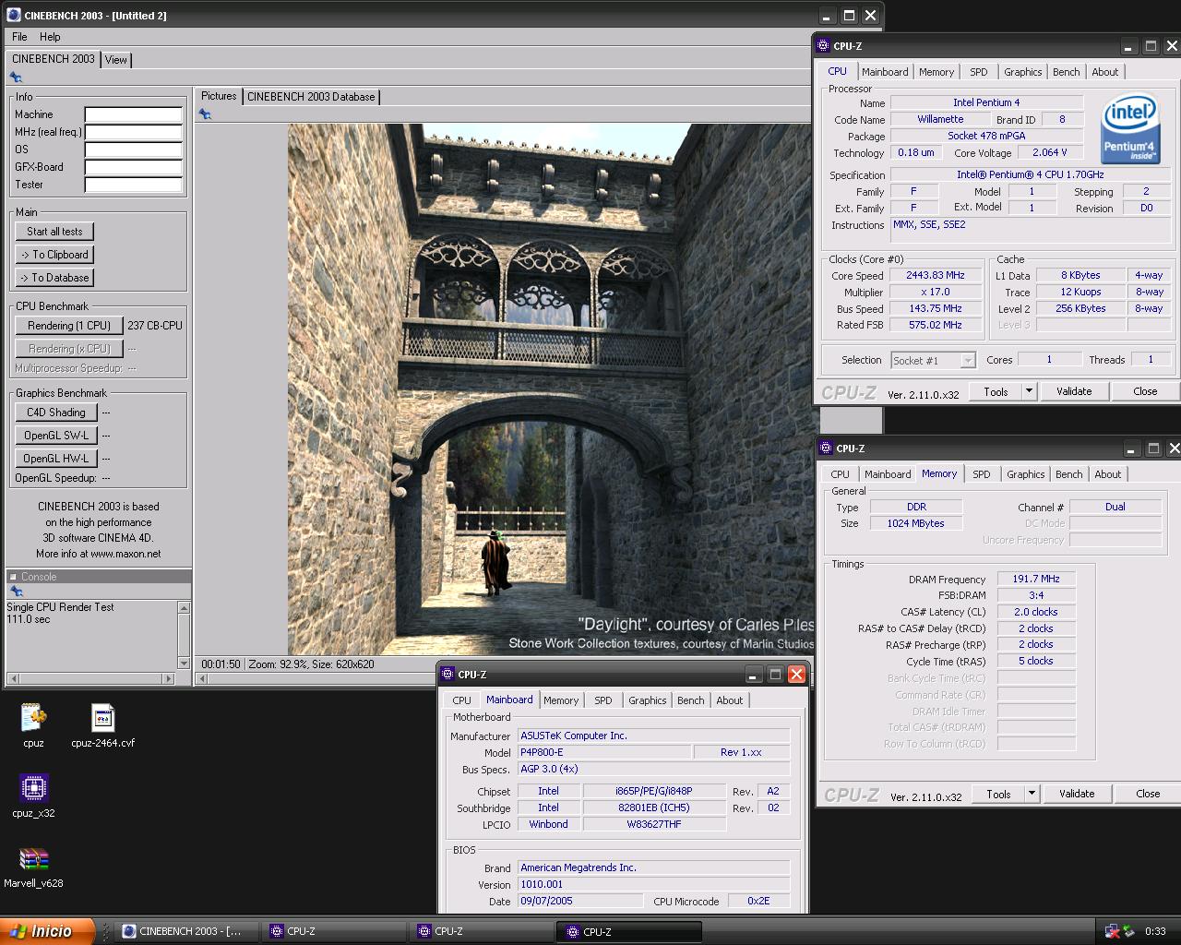
Task: Click picture panel horizontal scroll left arrow
Action: point(203,678)
